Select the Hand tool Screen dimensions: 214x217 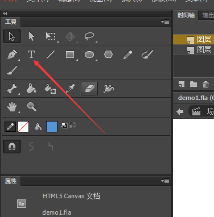(x=12, y=107)
